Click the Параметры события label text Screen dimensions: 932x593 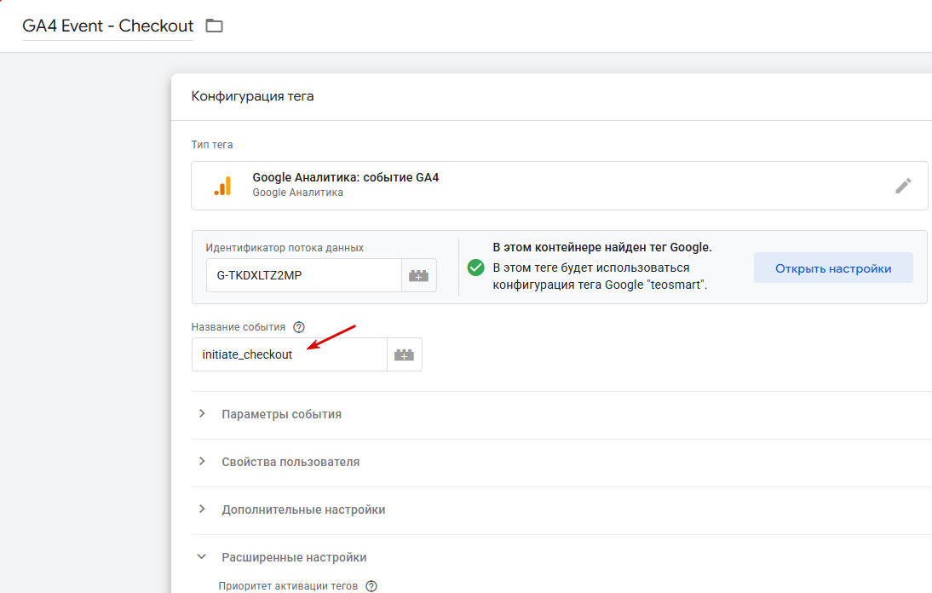pyautogui.click(x=282, y=414)
